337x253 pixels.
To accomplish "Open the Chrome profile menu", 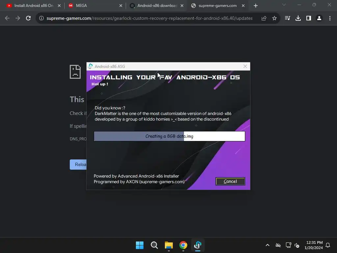I will point(319,18).
